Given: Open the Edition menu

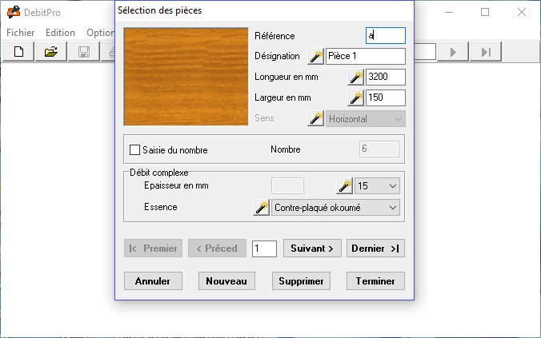Looking at the screenshot, I should click(60, 33).
